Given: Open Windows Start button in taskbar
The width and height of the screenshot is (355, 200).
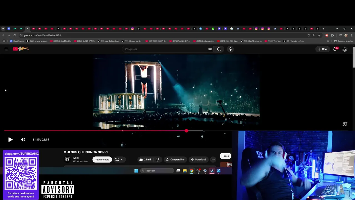Looking at the screenshot, I should (x=136, y=171).
